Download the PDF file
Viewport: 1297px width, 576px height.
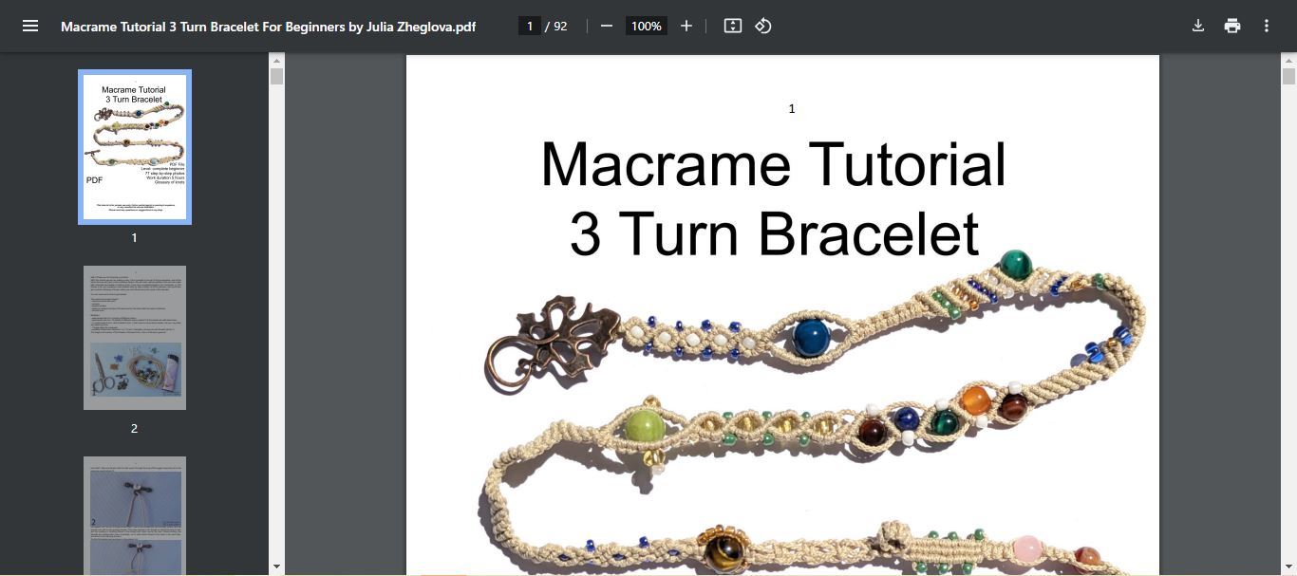point(1198,26)
